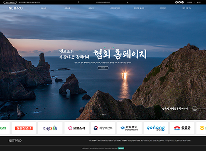Open the 마당365 partner banner

(x=50, y=128)
